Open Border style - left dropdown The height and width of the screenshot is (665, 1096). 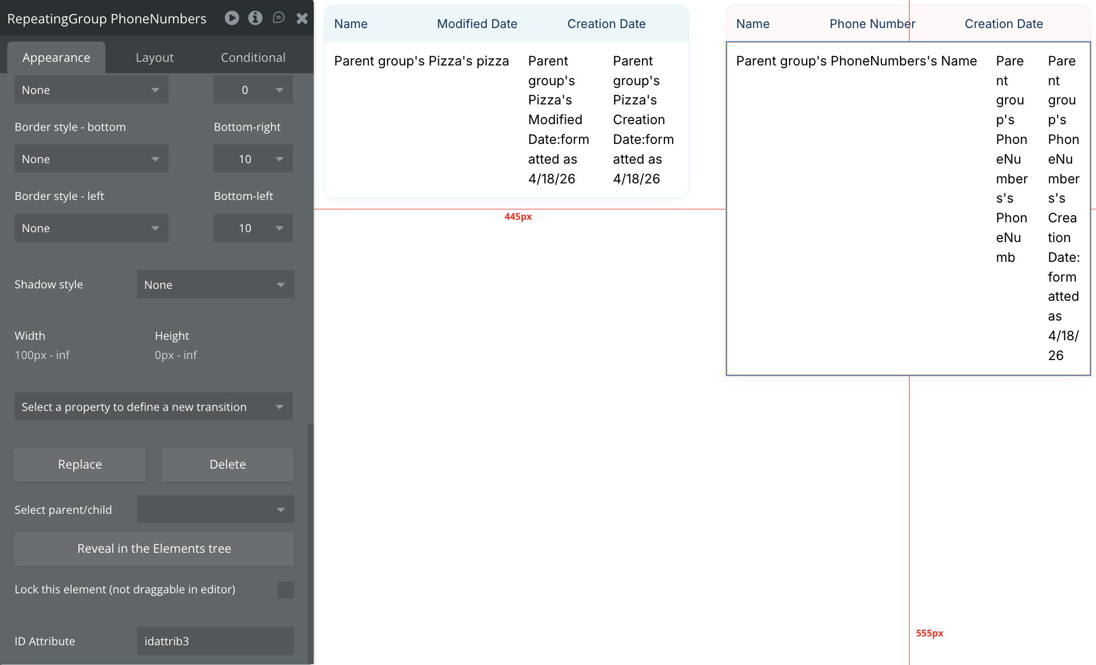[x=91, y=228]
